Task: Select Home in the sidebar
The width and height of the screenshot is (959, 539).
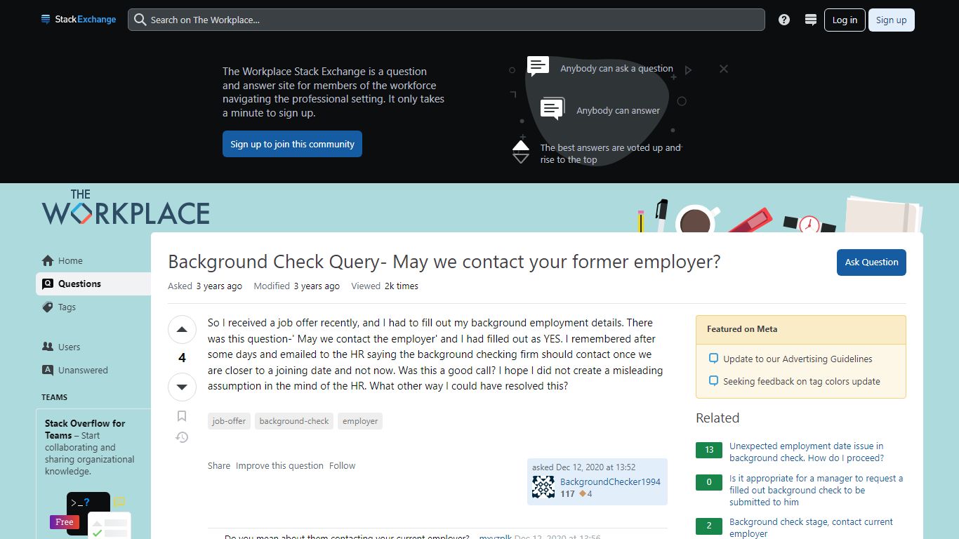Action: pyautogui.click(x=48, y=260)
